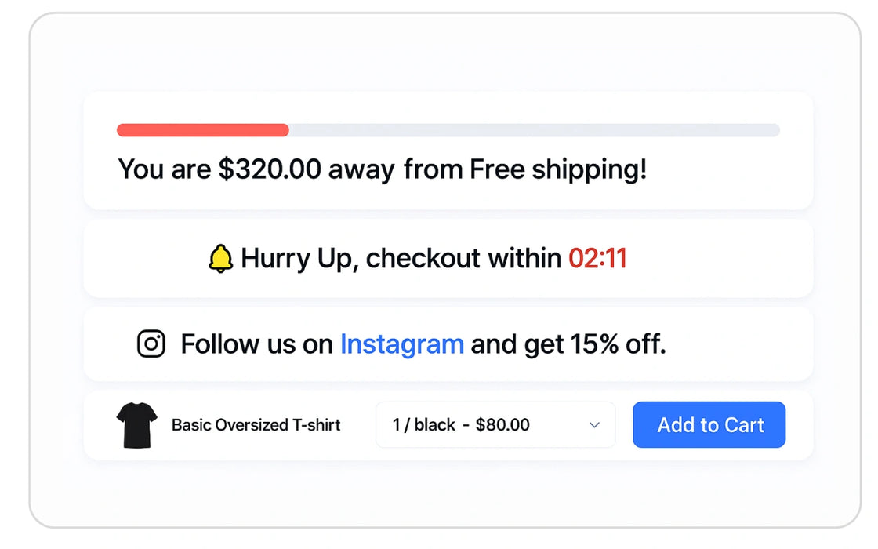Click the "Follow us on Instagram" banner
878x549 pixels.
(448, 344)
